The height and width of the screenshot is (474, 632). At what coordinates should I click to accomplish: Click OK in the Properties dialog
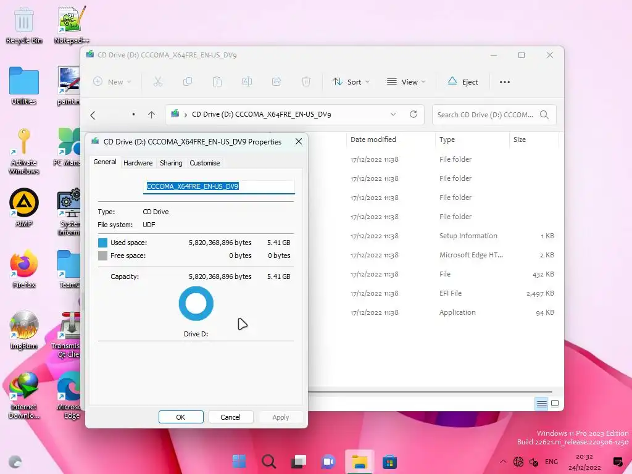click(181, 417)
